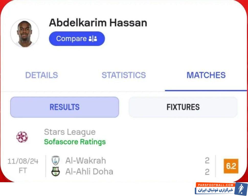The height and width of the screenshot is (196, 248).
Task: Open Al-Wakrah team name
Action: click(x=85, y=160)
